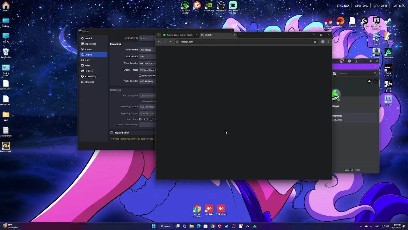Open Steam desktop shortcut
The width and height of the screenshot is (408, 230).
[x=388, y=22]
